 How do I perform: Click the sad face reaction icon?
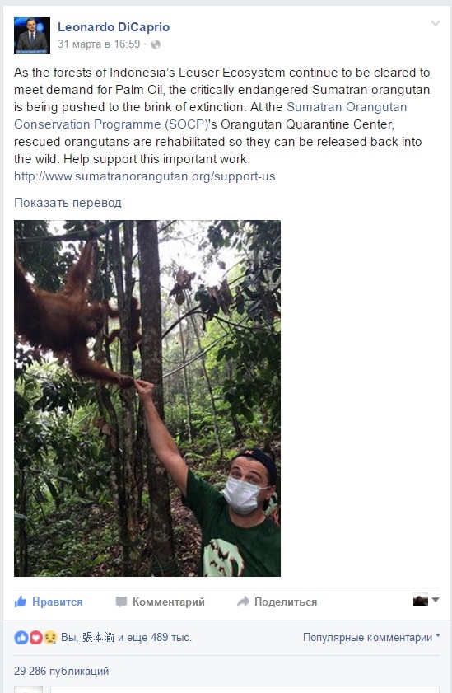click(50, 637)
